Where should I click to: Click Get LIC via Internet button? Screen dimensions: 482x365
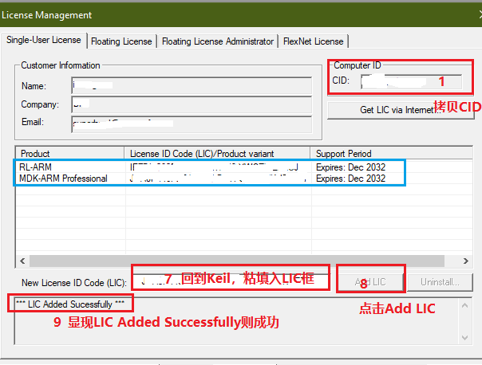click(401, 110)
